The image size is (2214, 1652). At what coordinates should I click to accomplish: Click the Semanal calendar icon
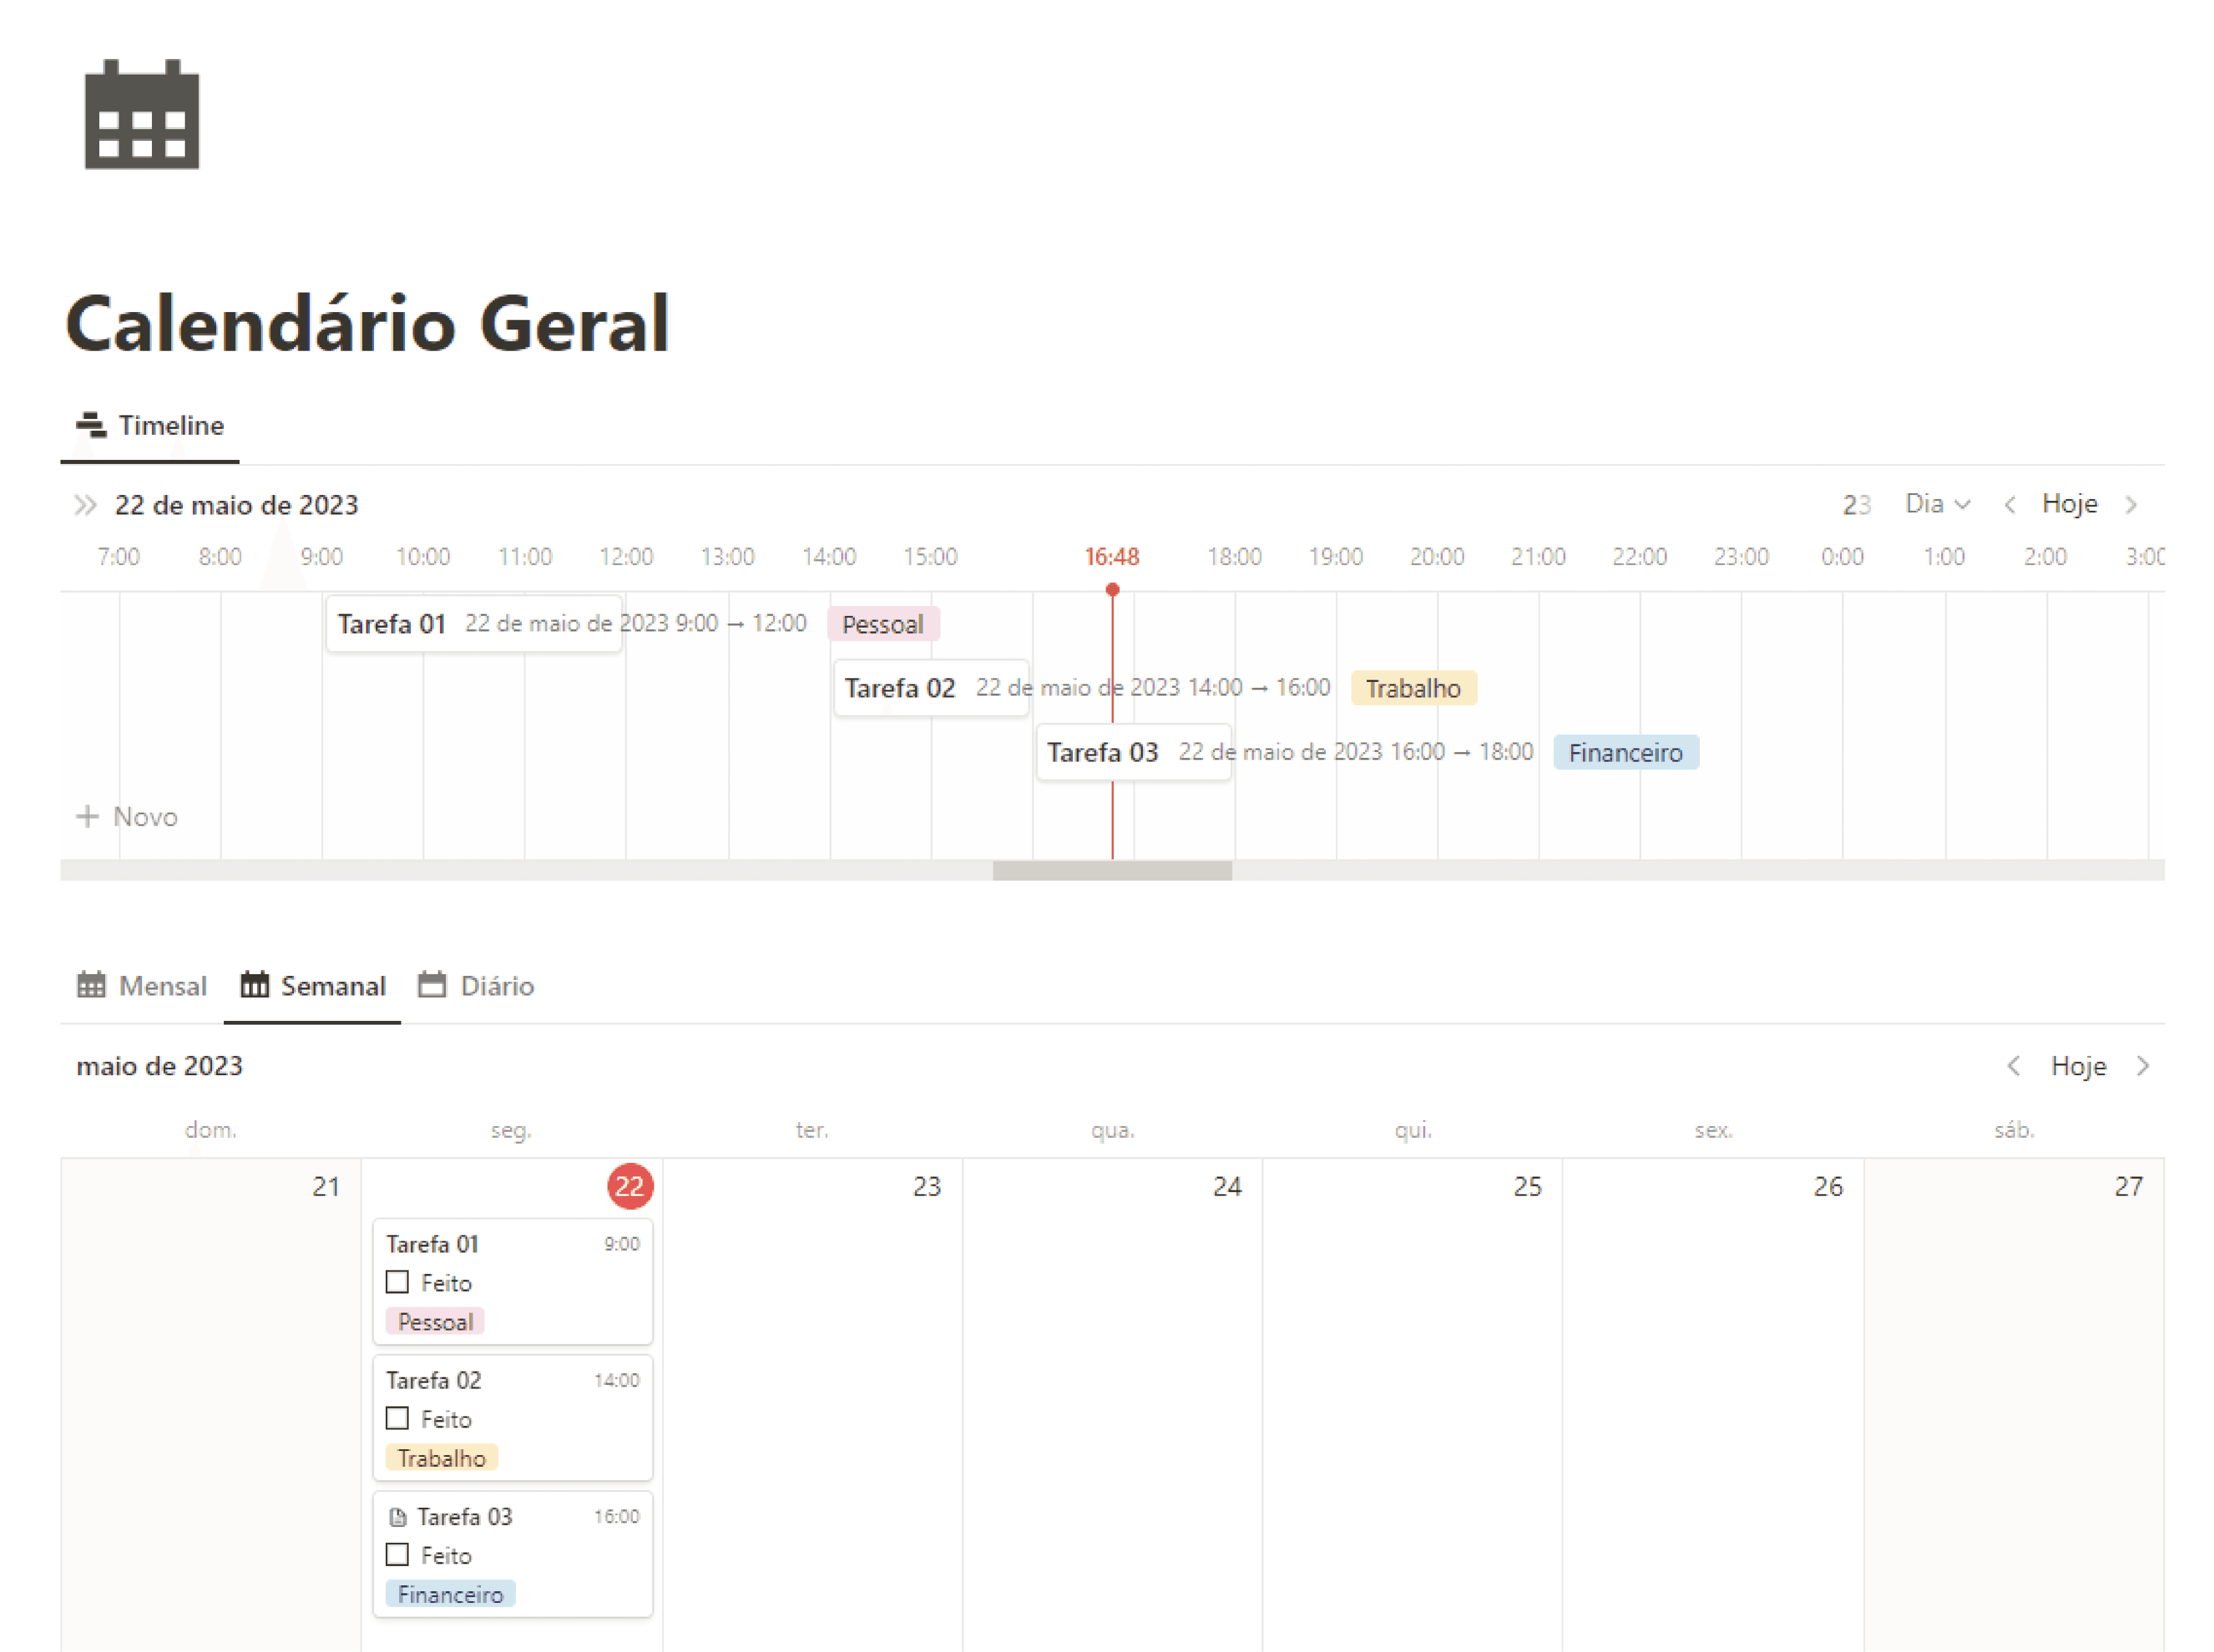[x=254, y=985]
